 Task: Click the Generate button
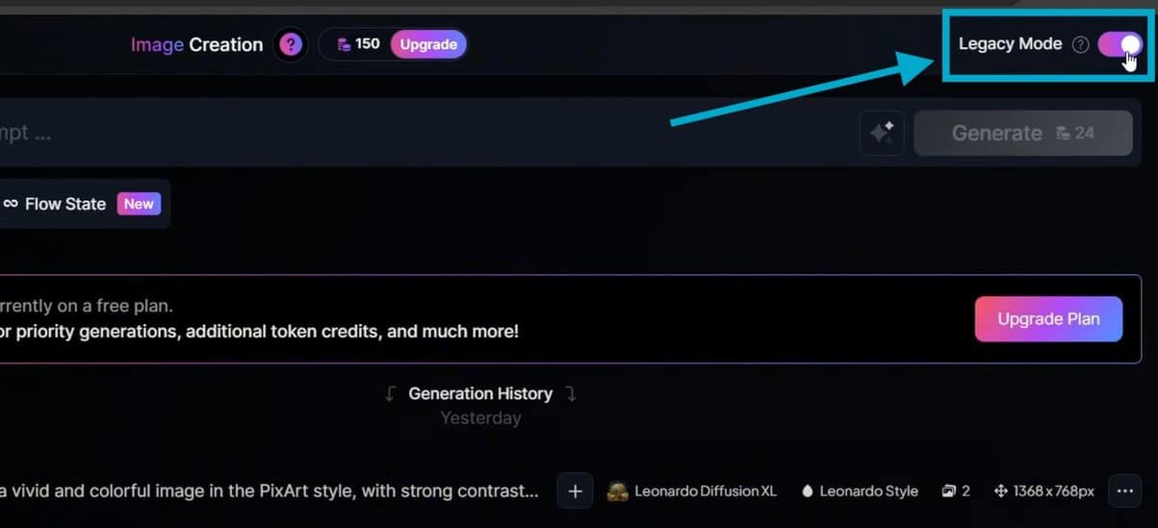(1023, 133)
